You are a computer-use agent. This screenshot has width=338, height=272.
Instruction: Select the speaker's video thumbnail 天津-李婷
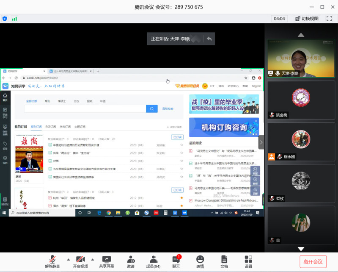point(301,58)
